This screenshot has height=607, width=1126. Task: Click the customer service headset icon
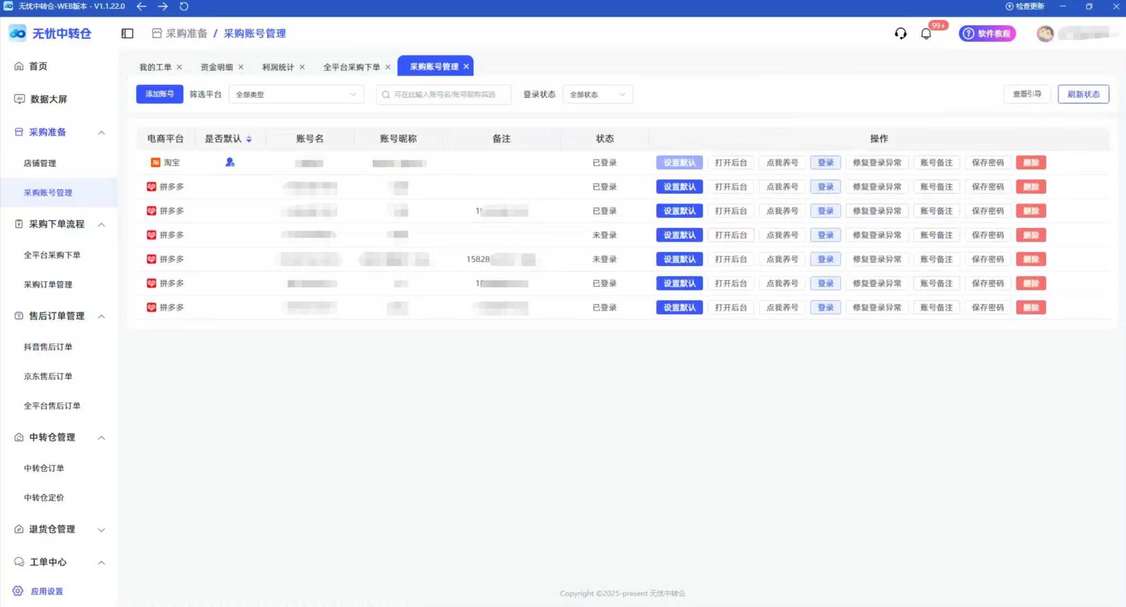[900, 33]
